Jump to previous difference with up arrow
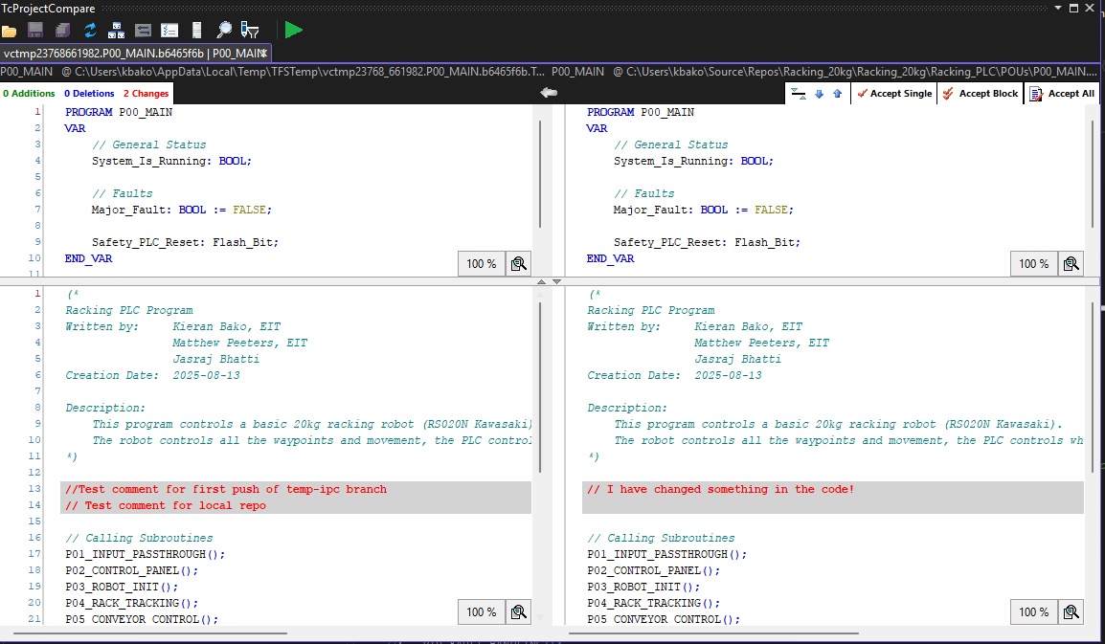This screenshot has height=644, width=1105. click(837, 94)
